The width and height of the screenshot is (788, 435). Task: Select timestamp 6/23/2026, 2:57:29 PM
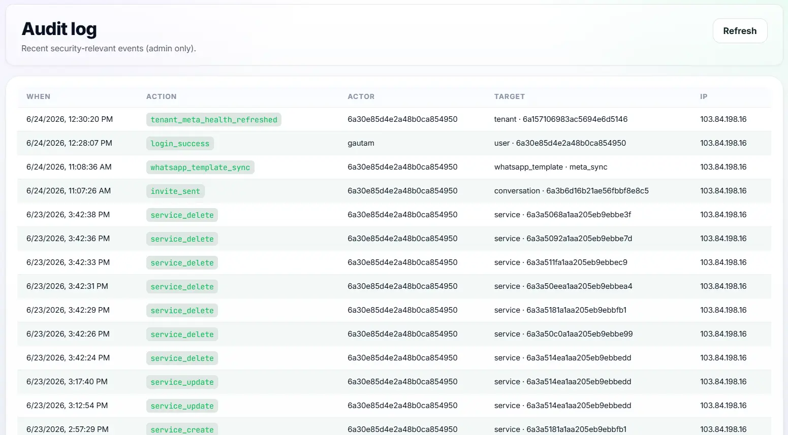tap(68, 429)
